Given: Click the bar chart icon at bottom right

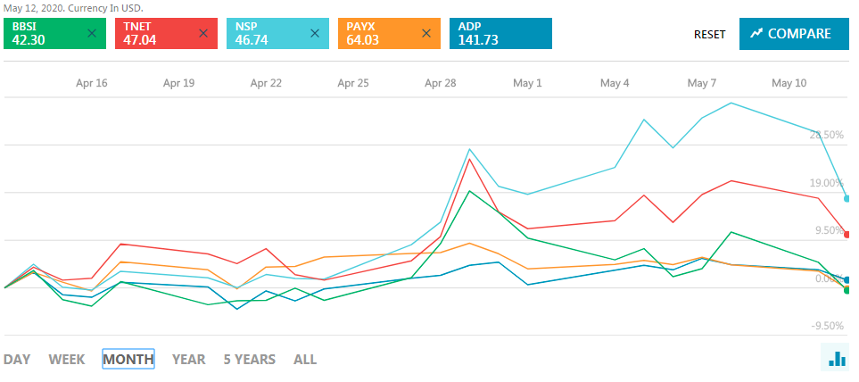Looking at the screenshot, I should tap(837, 359).
